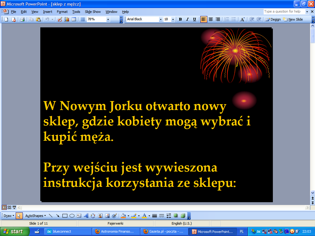
Task: Switch to blueconnect taskbar window
Action: click(68, 231)
